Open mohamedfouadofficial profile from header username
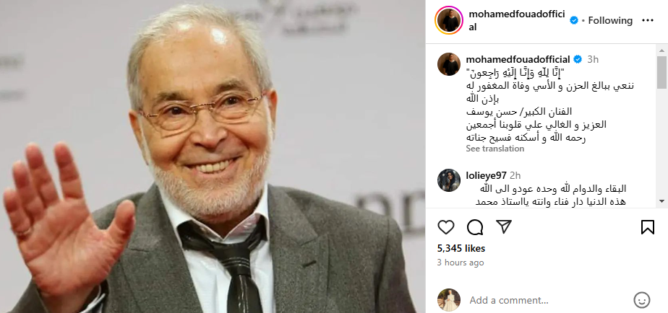 pos(517,20)
